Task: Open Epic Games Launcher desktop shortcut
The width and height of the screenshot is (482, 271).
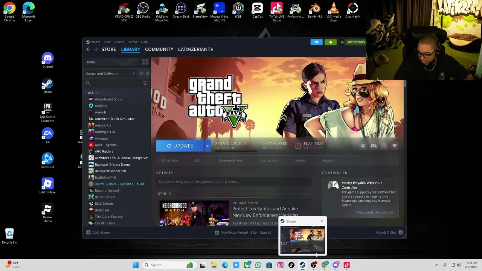Action: point(47,112)
